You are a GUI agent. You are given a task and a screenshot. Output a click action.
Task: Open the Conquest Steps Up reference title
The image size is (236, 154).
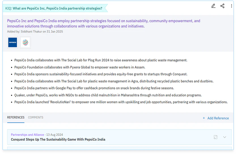[x=58, y=139]
